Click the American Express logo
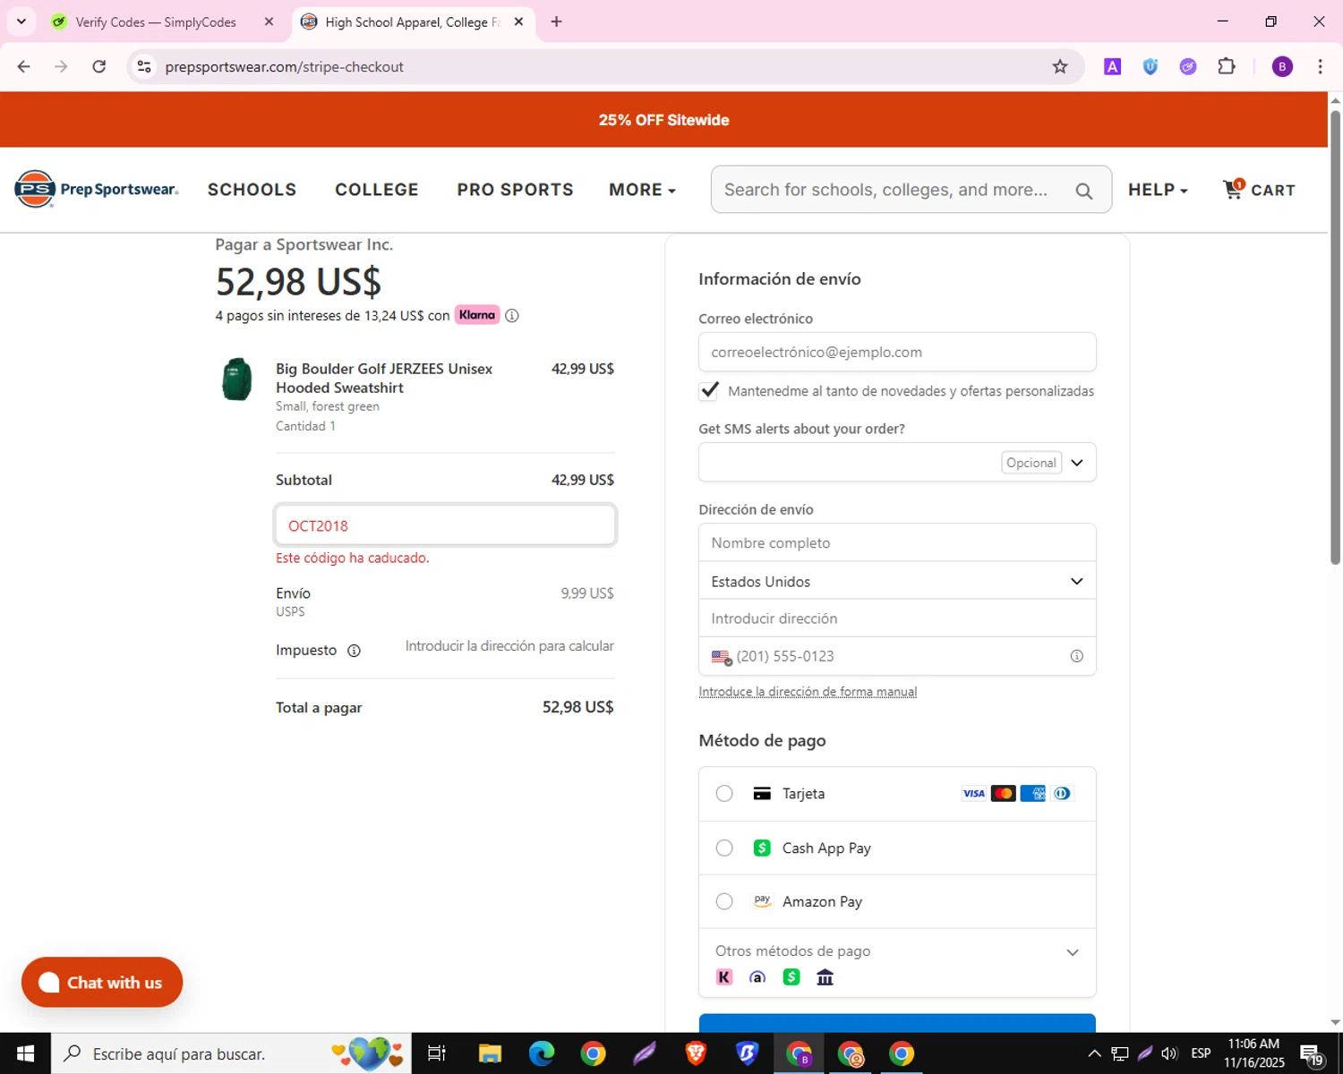Image resolution: width=1343 pixels, height=1074 pixels. click(x=1033, y=794)
